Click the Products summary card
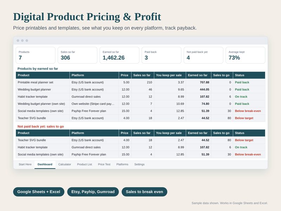281x211 pixels. pyautogui.click(x=35, y=55)
